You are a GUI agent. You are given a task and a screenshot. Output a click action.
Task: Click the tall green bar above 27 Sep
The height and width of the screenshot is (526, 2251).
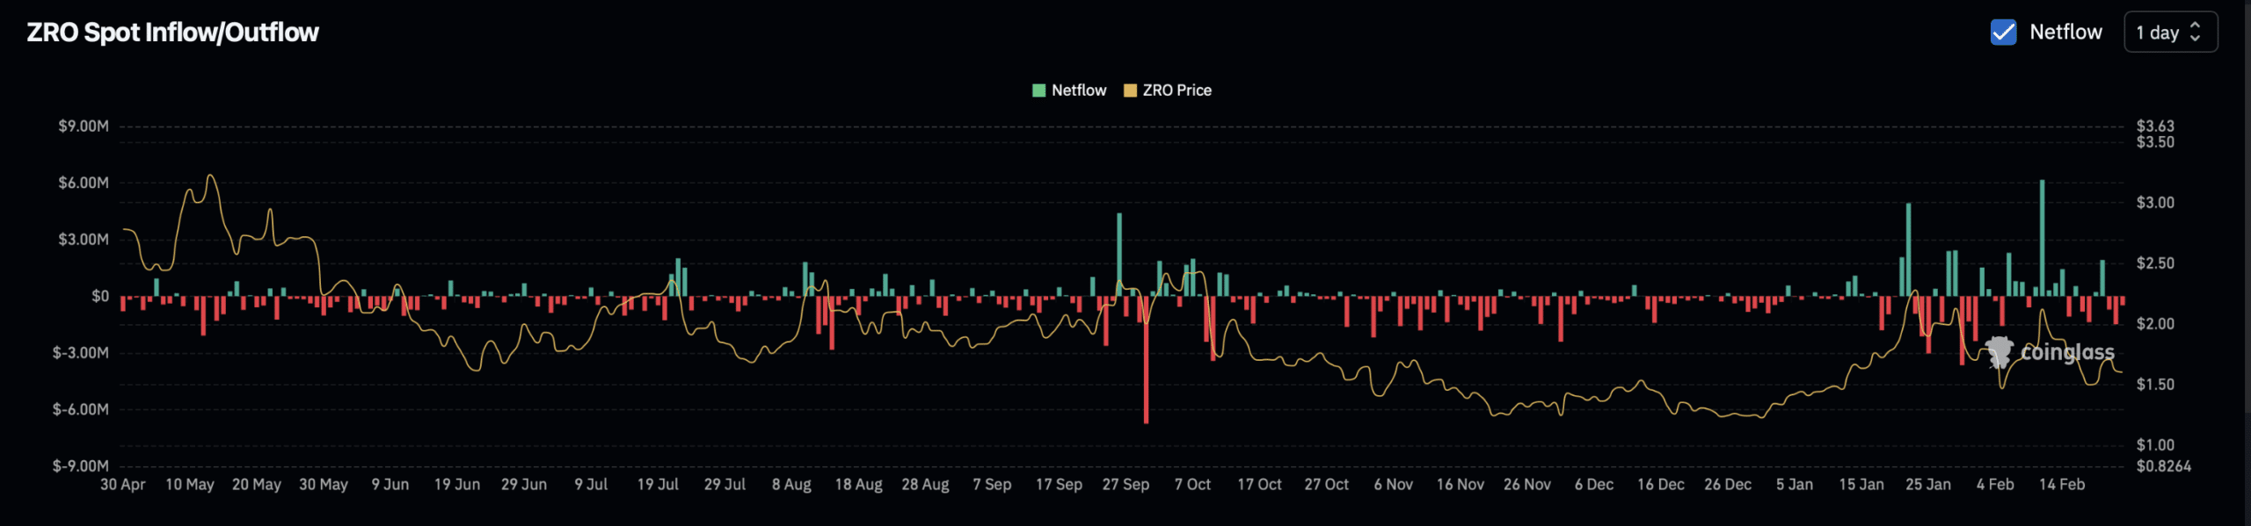[1119, 255]
